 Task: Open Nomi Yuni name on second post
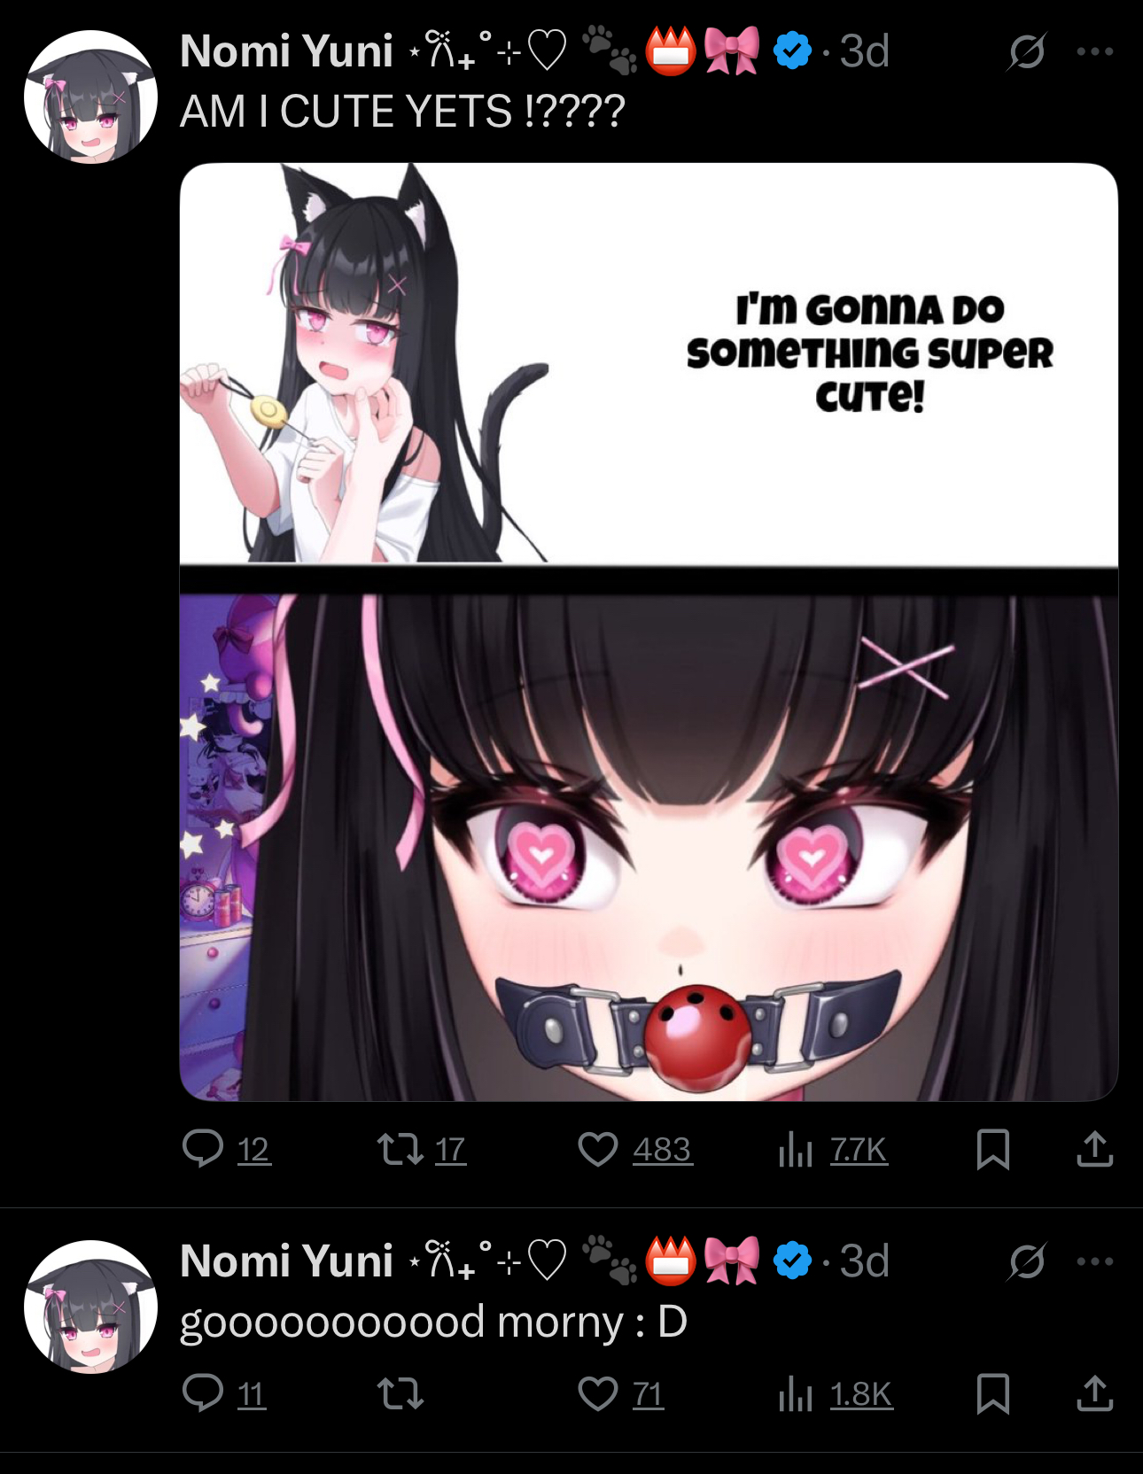286,1261
